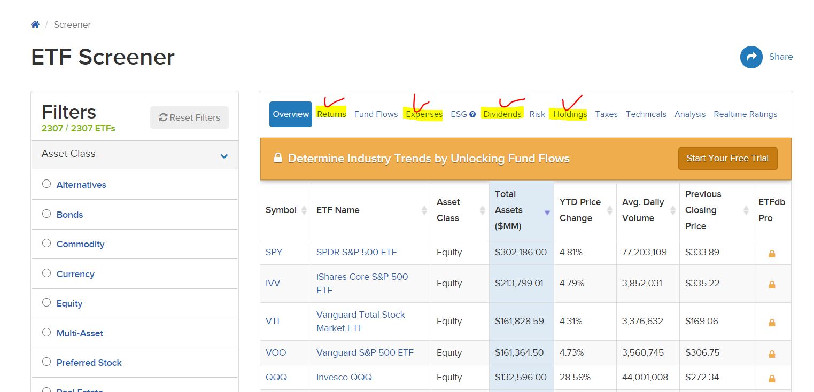814x392 pixels.
Task: Switch to the Taxes tab
Action: click(x=606, y=114)
